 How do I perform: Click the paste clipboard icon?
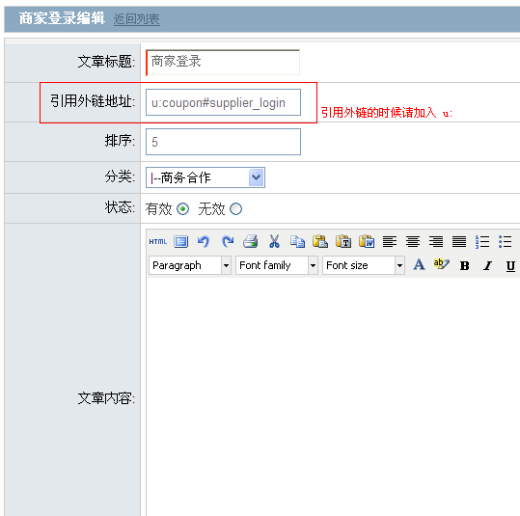(x=320, y=241)
